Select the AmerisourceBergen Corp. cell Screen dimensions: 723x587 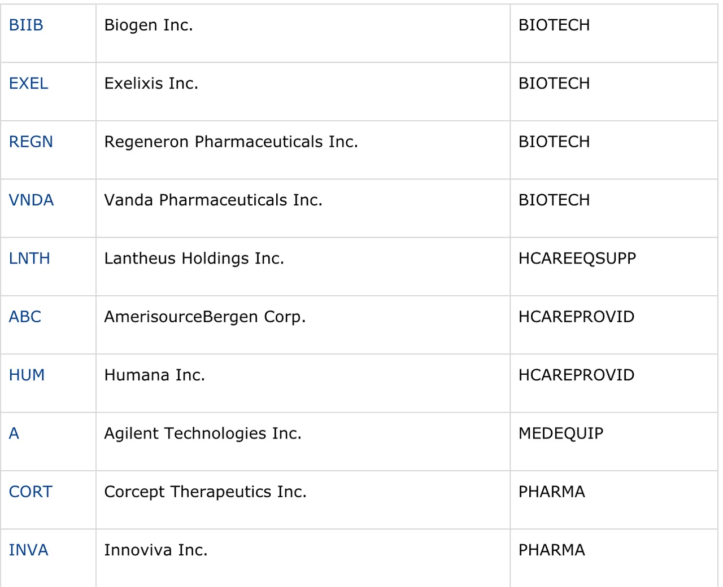pyautogui.click(x=303, y=325)
